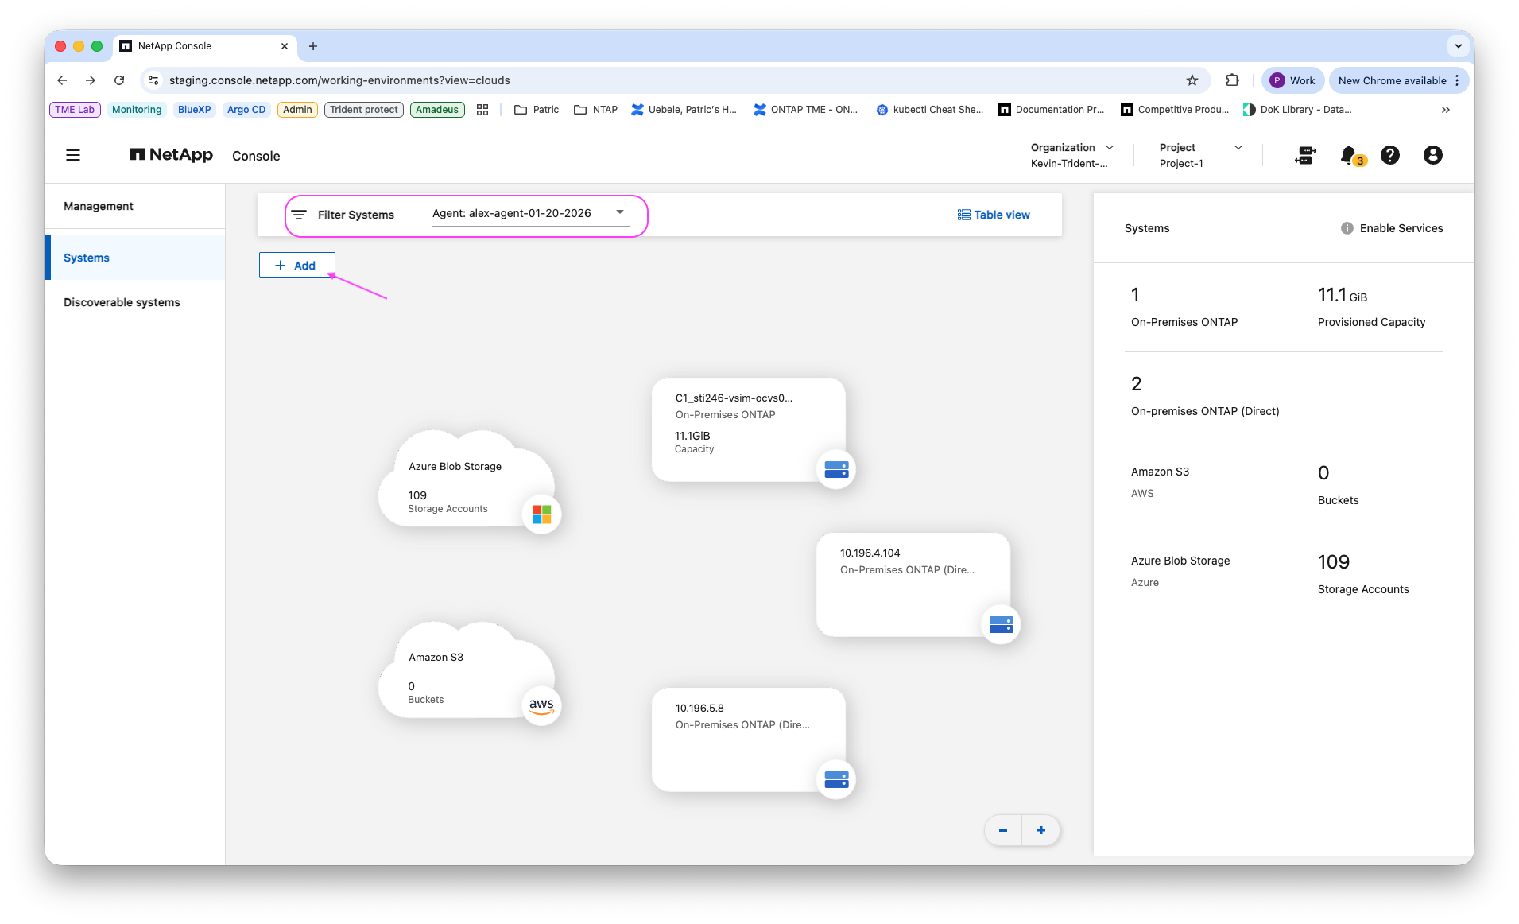The image size is (1519, 924).
Task: Open Chrome extensions puzzle icon
Action: click(1232, 80)
